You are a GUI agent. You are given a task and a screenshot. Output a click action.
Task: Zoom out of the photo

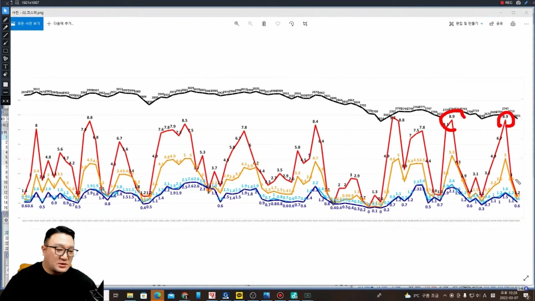(x=250, y=24)
